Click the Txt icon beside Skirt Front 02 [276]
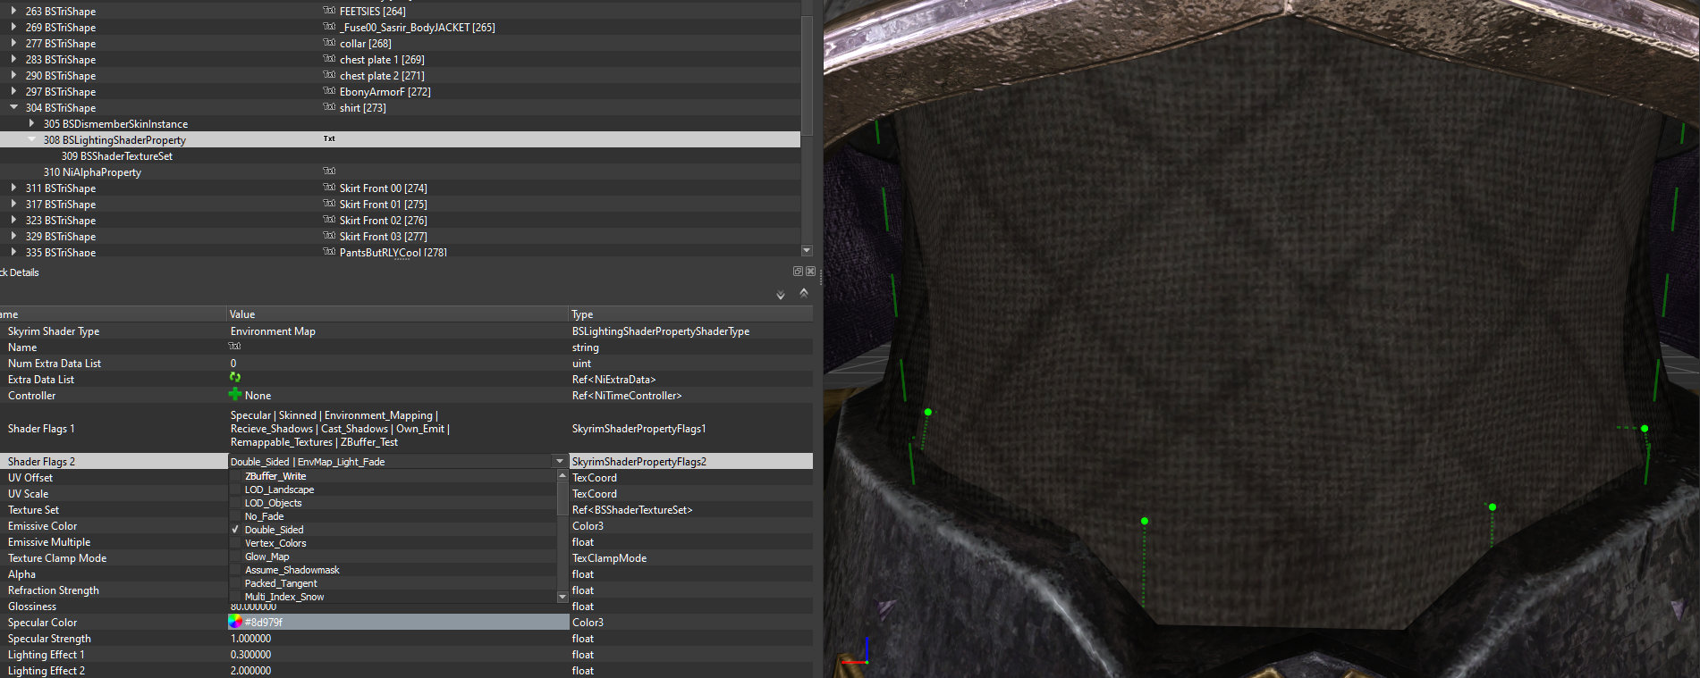The height and width of the screenshot is (678, 1700). [329, 220]
